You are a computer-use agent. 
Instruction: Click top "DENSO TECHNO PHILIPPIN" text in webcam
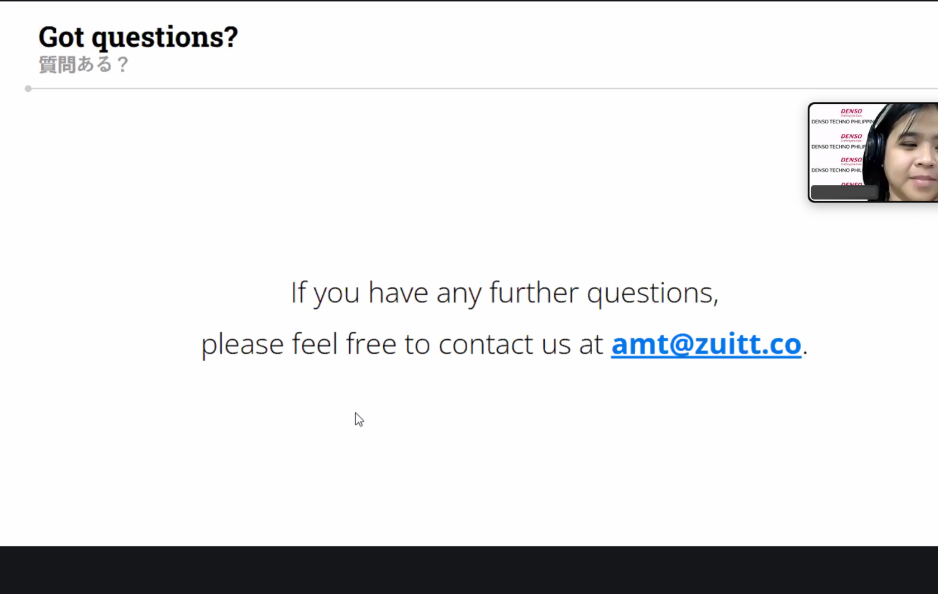tap(842, 122)
